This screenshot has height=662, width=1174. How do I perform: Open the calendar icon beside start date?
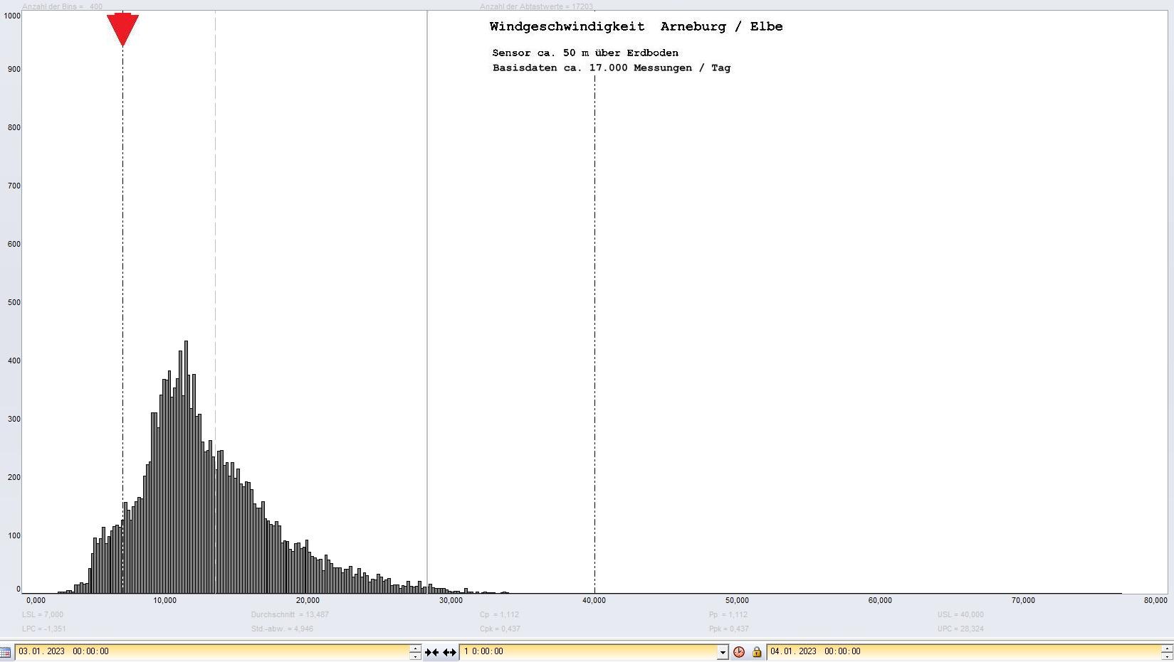5,652
